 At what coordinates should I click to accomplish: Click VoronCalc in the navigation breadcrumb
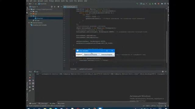pyautogui.click(x=42, y=4)
